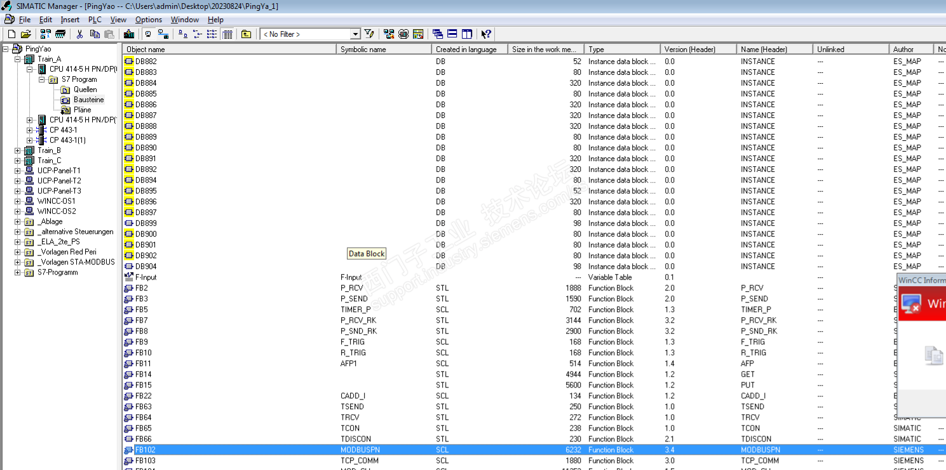Select the Quellen folder in the tree
The image size is (946, 470).
coord(85,89)
